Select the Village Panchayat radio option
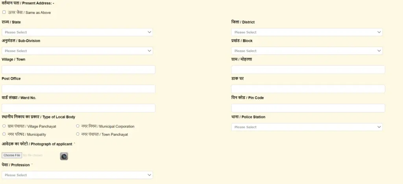The width and height of the screenshot is (403, 184). 4,126
